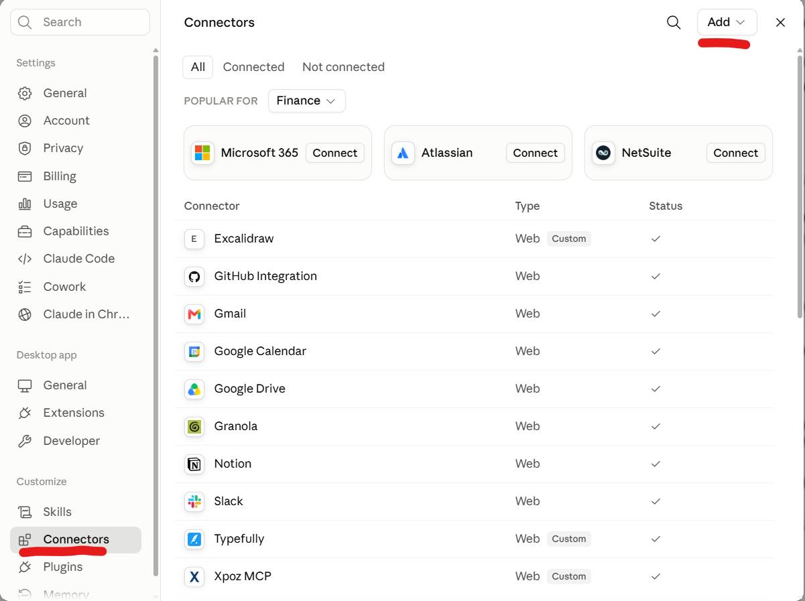The image size is (805, 601).
Task: Click the Atlassian logo icon
Action: click(403, 153)
